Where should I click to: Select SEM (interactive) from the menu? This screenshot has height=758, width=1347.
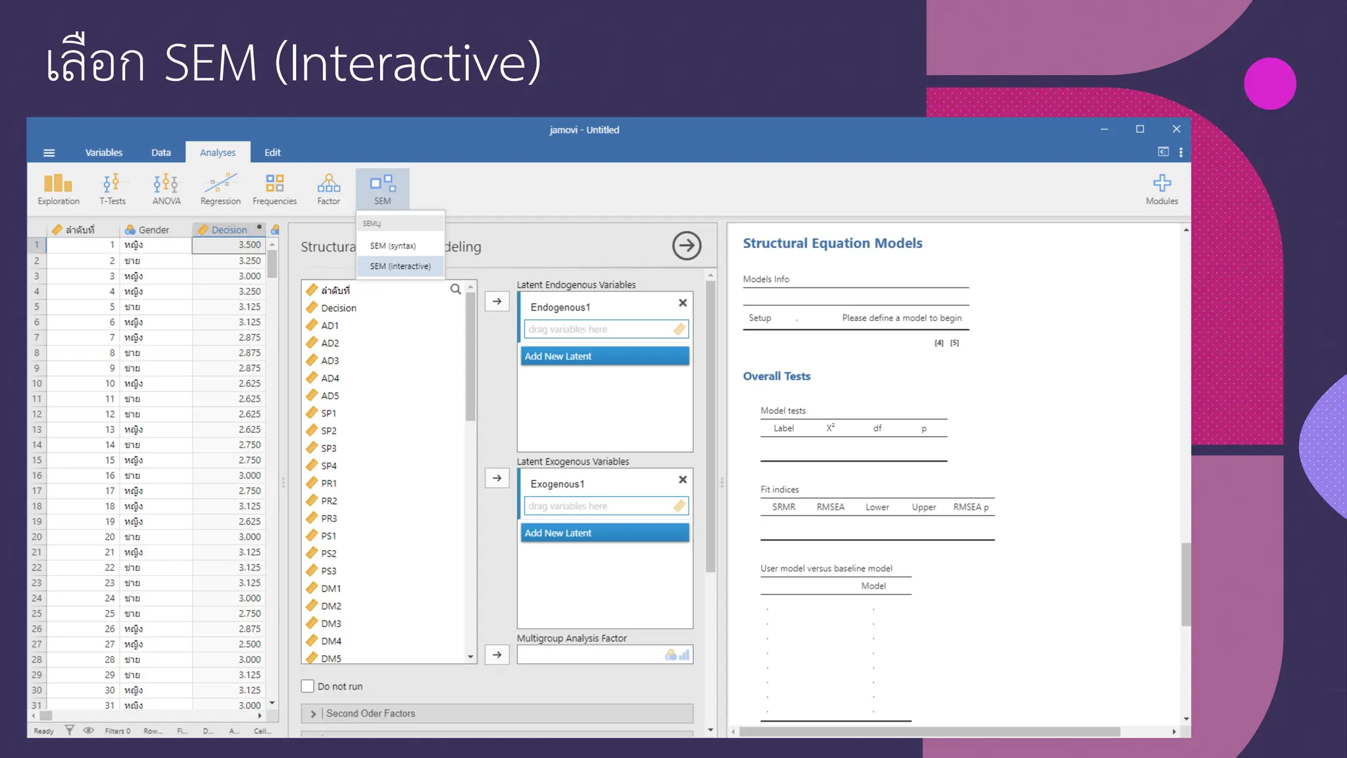(x=400, y=266)
